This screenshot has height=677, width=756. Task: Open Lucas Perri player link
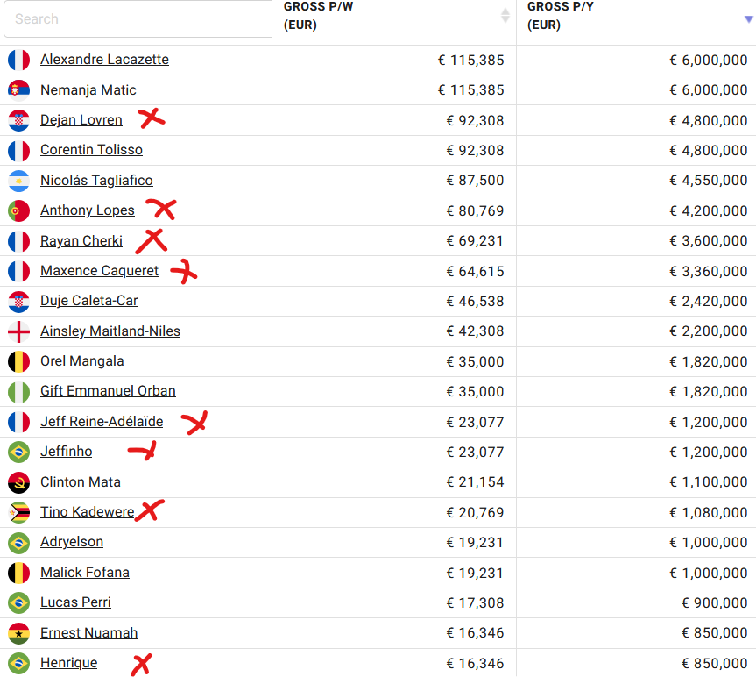coord(75,602)
